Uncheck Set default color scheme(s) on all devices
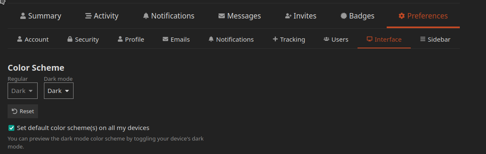486x154 pixels. (11, 128)
